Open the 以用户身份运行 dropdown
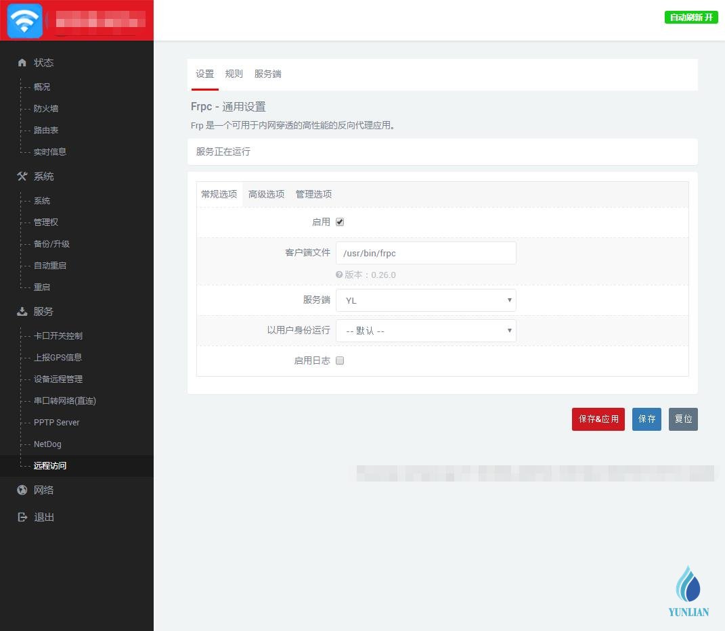 pos(426,331)
